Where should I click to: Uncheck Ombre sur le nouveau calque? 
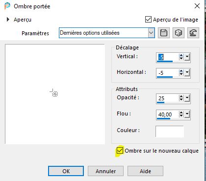120,151
